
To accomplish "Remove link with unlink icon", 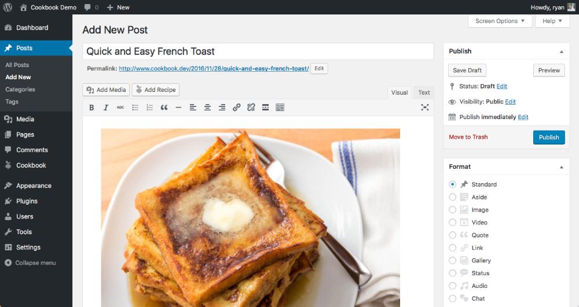I will tap(251, 107).
